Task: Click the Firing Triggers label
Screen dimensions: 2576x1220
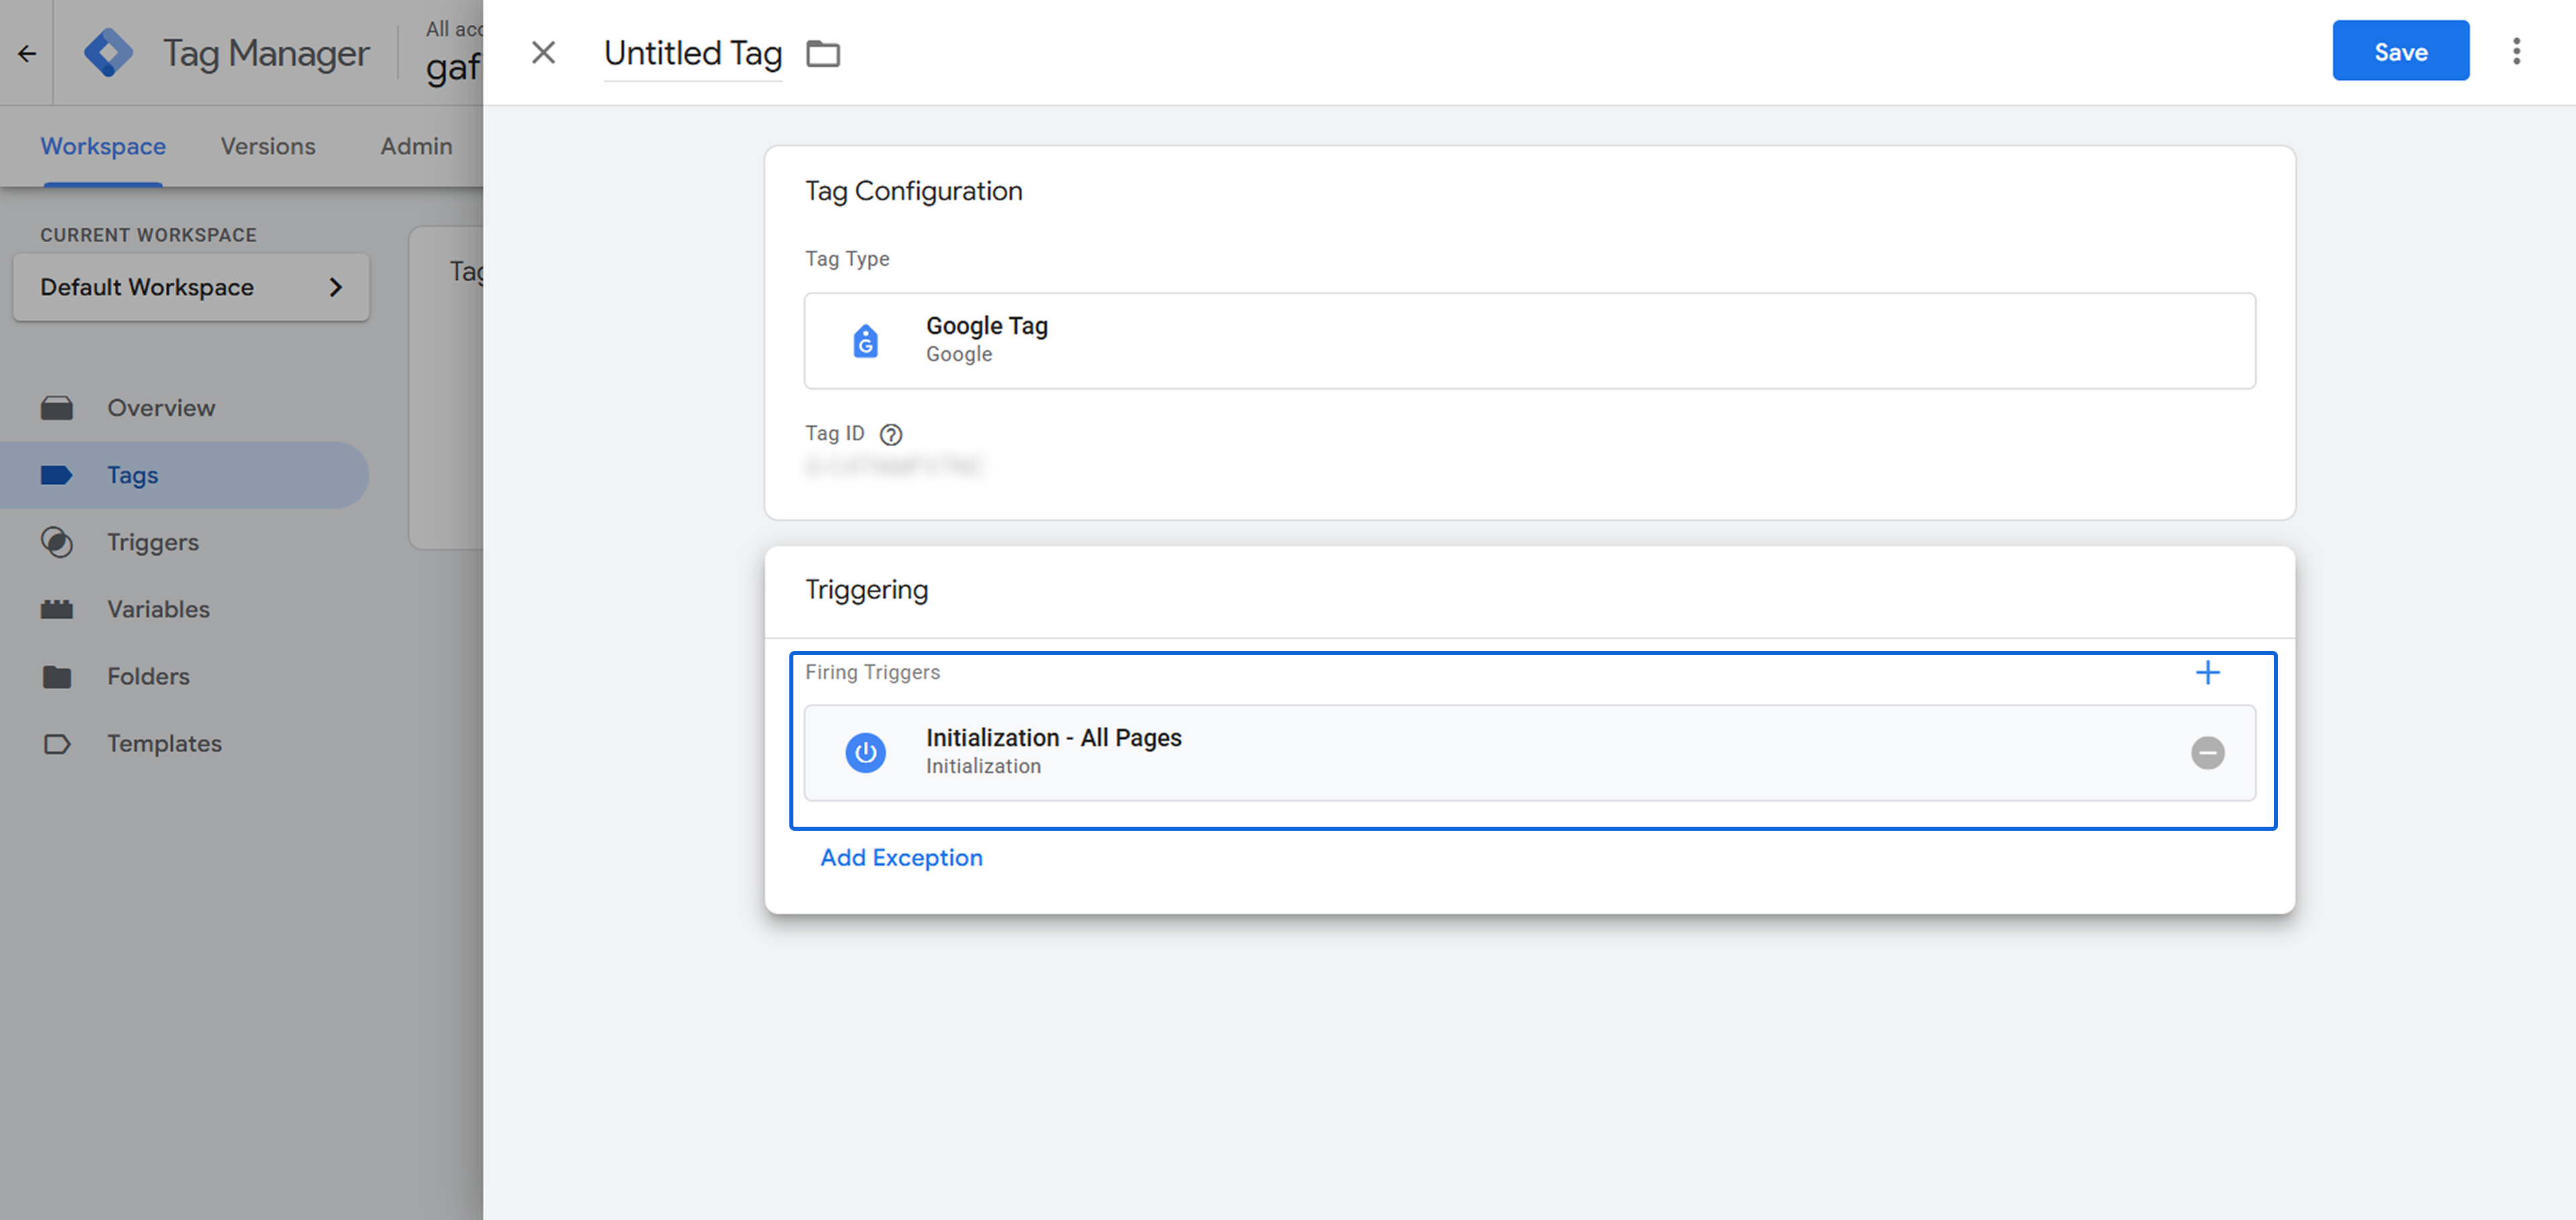Action: tap(872, 672)
